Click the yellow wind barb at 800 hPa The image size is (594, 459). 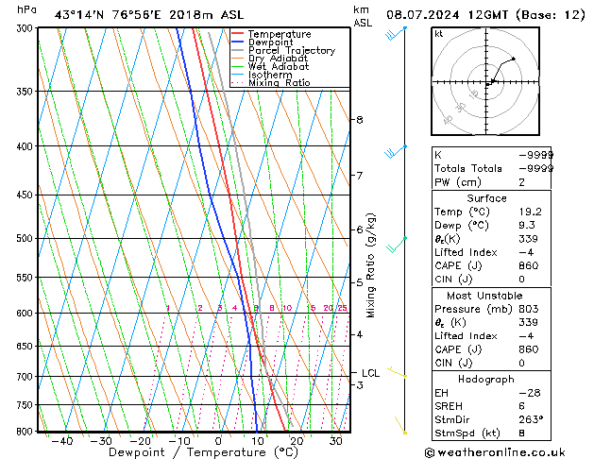pyautogui.click(x=400, y=425)
